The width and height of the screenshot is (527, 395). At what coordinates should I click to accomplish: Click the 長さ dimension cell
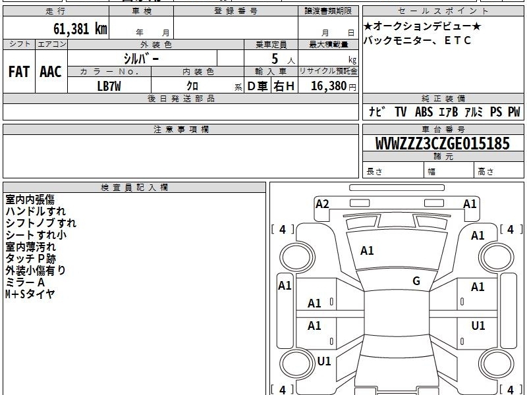click(x=393, y=171)
